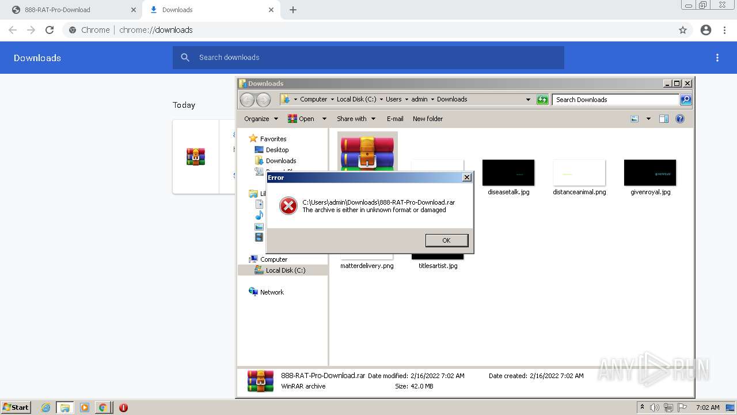Select Local Disk (C:) in navigation pane

click(286, 270)
